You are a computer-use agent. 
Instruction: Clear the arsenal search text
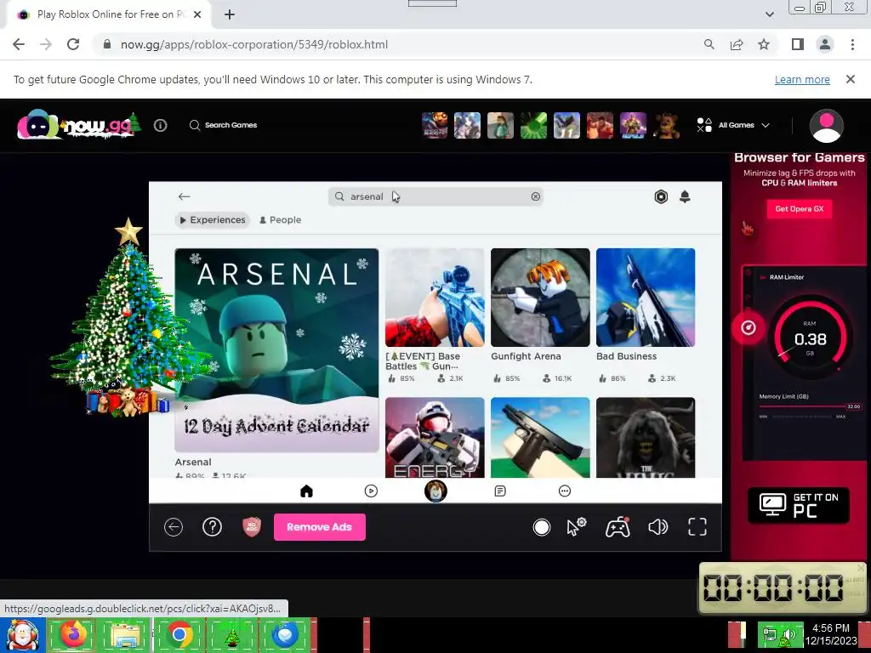[536, 196]
